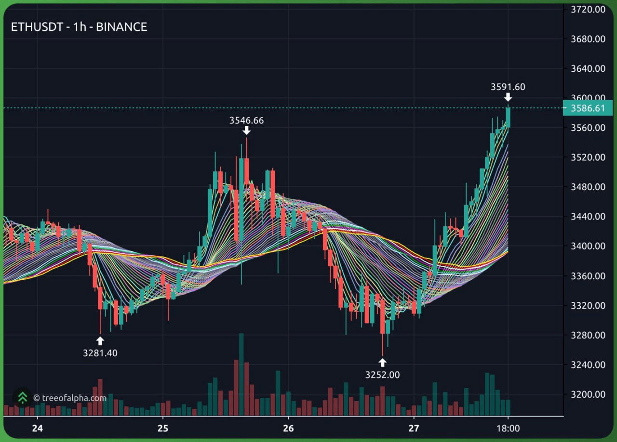Image resolution: width=617 pixels, height=442 pixels.
Task: Click the date label 26 on time axis
Action: coord(288,428)
